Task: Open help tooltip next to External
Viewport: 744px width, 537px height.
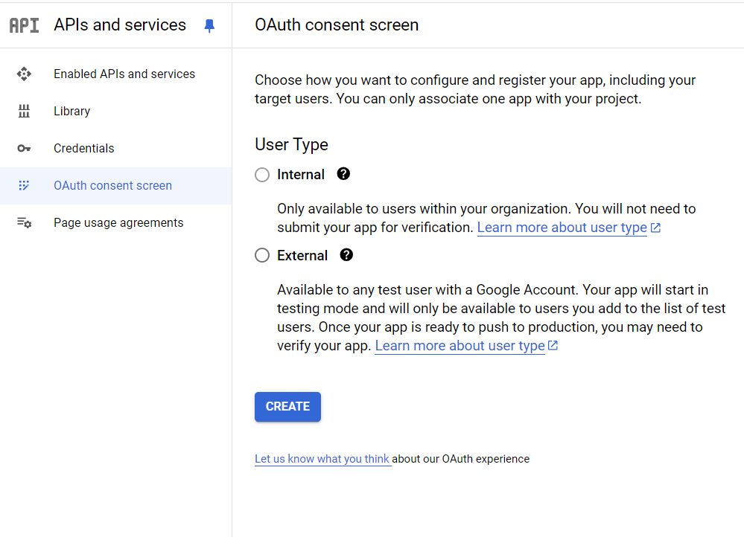Action: pos(346,255)
